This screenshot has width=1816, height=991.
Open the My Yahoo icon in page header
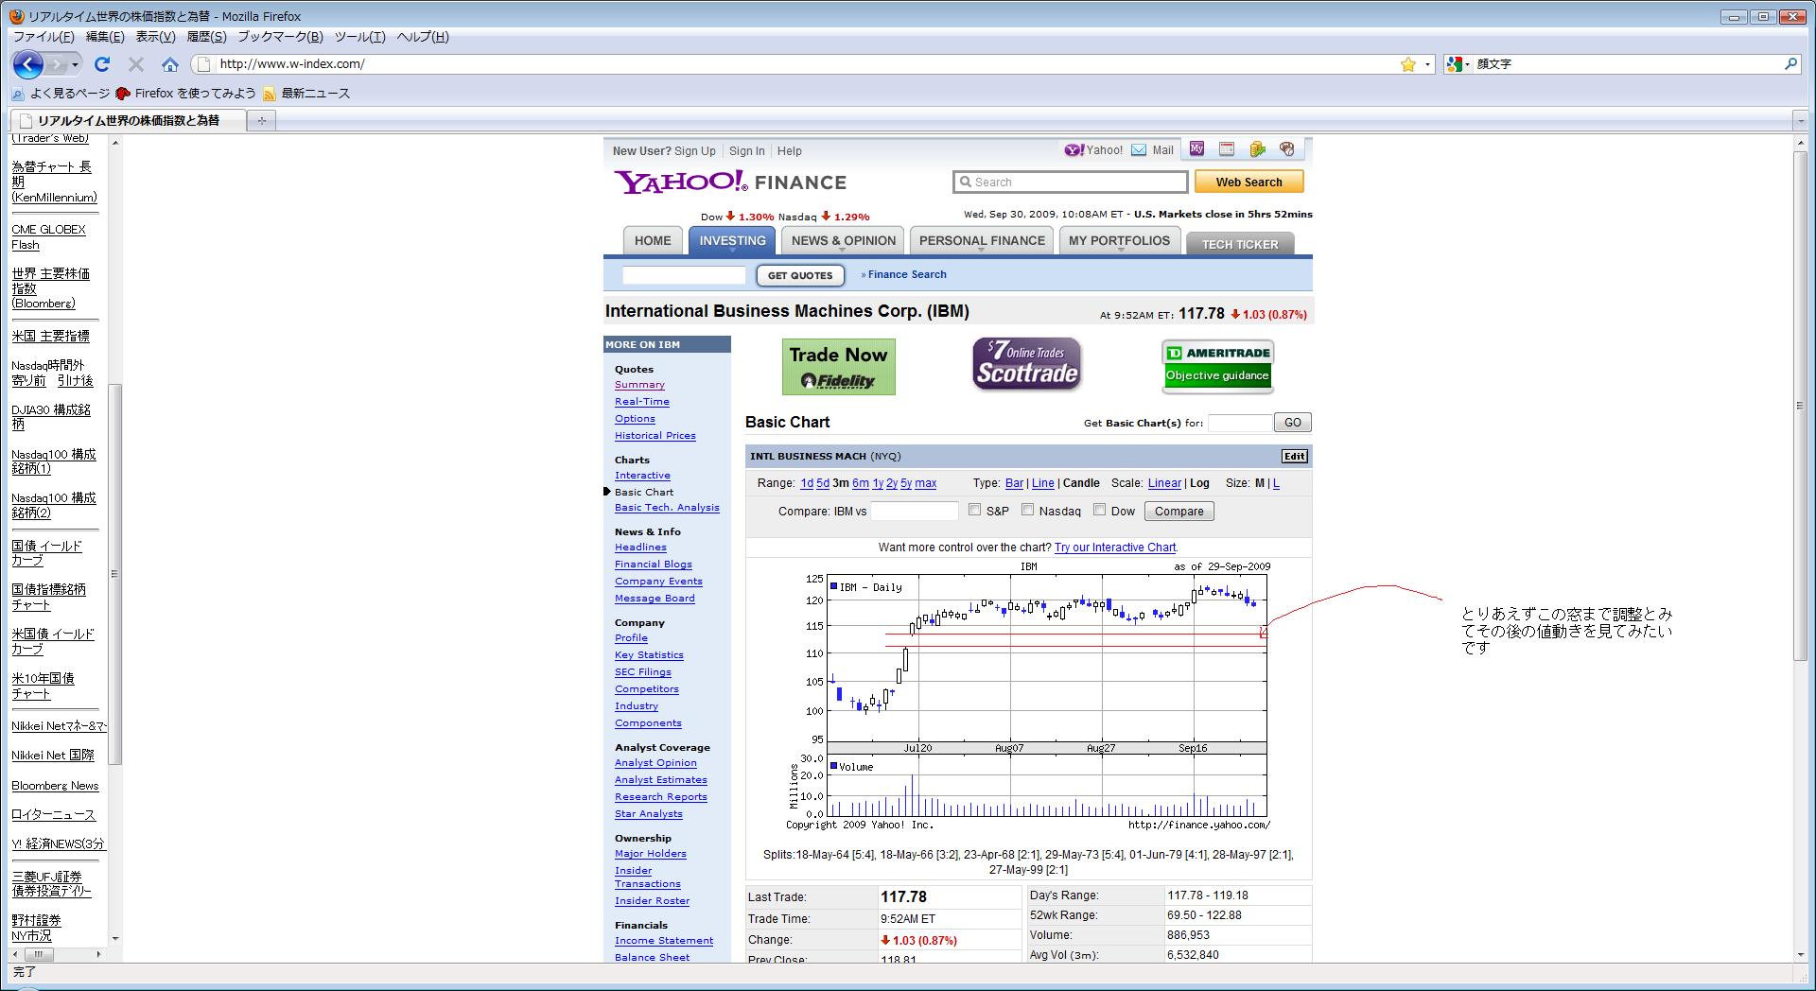coord(1196,149)
